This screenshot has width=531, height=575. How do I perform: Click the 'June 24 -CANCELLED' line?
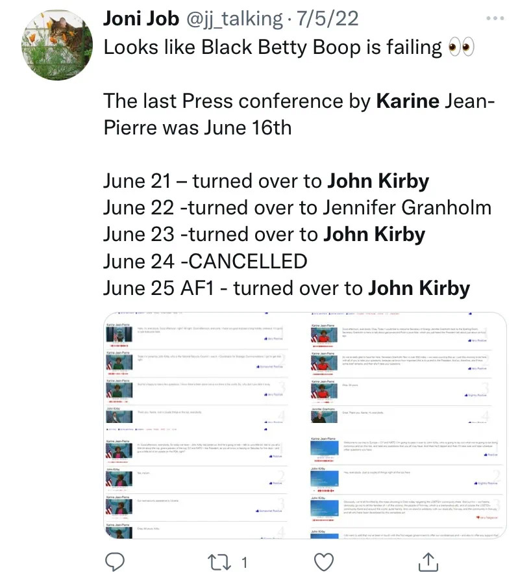click(x=205, y=261)
